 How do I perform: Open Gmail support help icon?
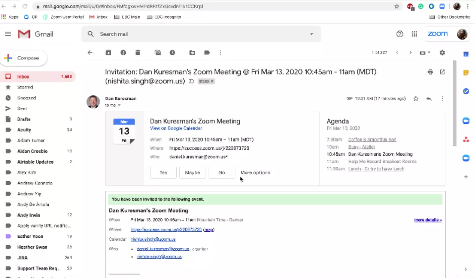coord(400,34)
